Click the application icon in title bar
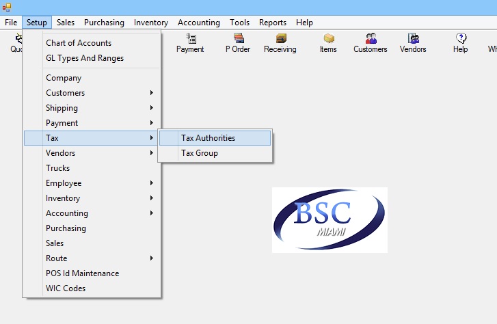 (x=7, y=7)
